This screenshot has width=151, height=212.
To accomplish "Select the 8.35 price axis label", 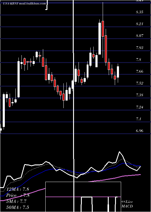I will pos(140,12).
